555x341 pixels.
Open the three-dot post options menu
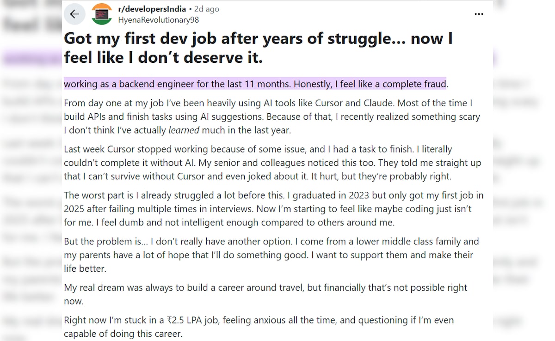click(479, 14)
